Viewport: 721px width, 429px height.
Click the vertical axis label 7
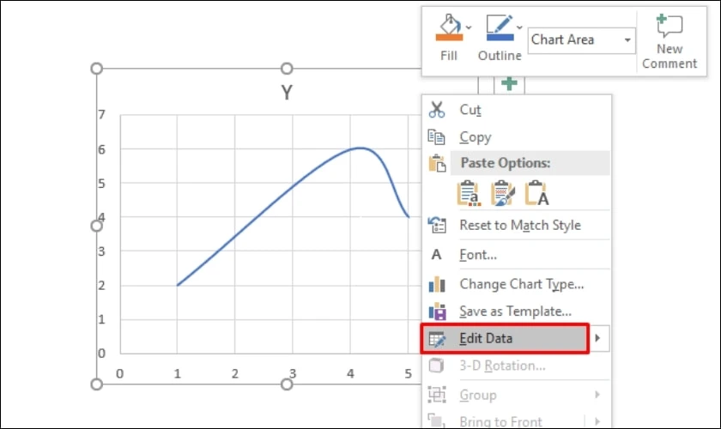click(x=101, y=114)
